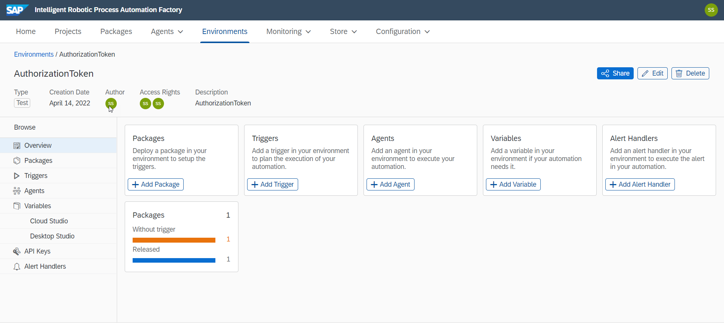This screenshot has width=724, height=325.
Task: Click the Alert Handlers card heading
Action: tap(634, 138)
